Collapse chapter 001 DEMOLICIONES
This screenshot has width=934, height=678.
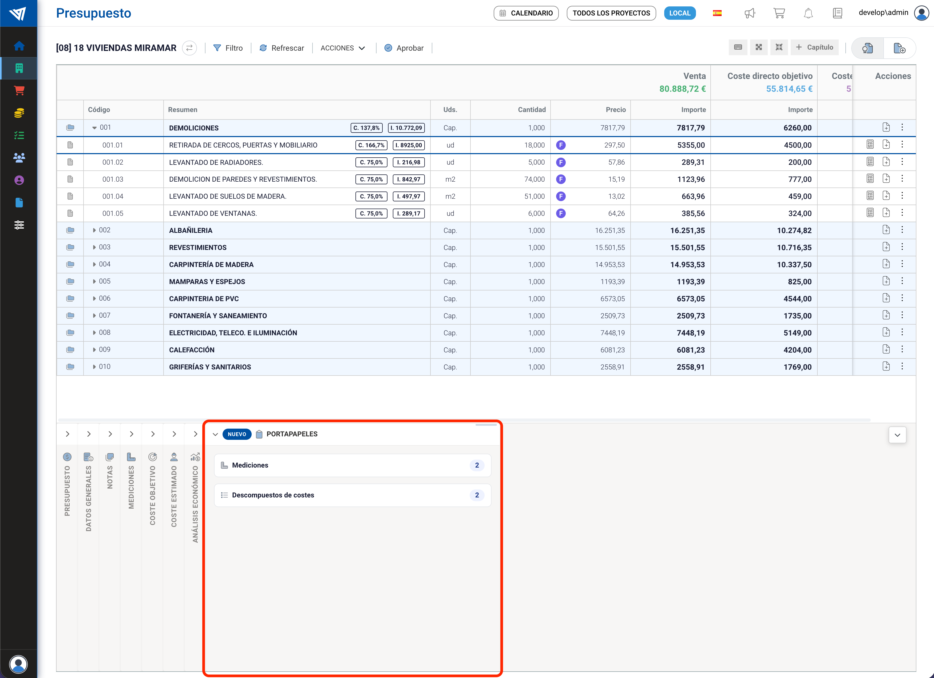(94, 127)
